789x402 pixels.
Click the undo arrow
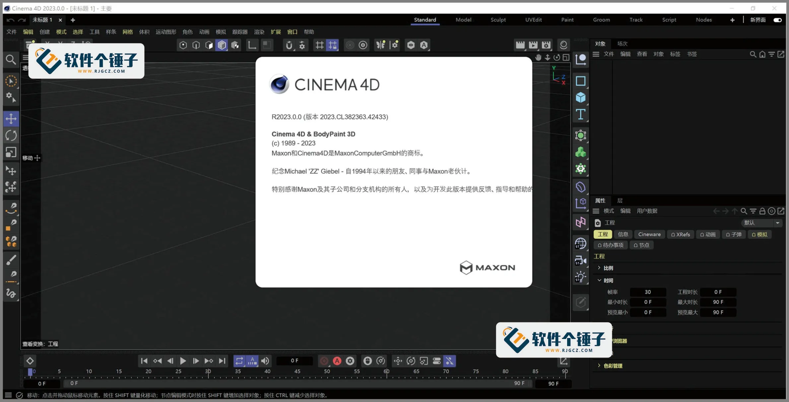point(10,20)
